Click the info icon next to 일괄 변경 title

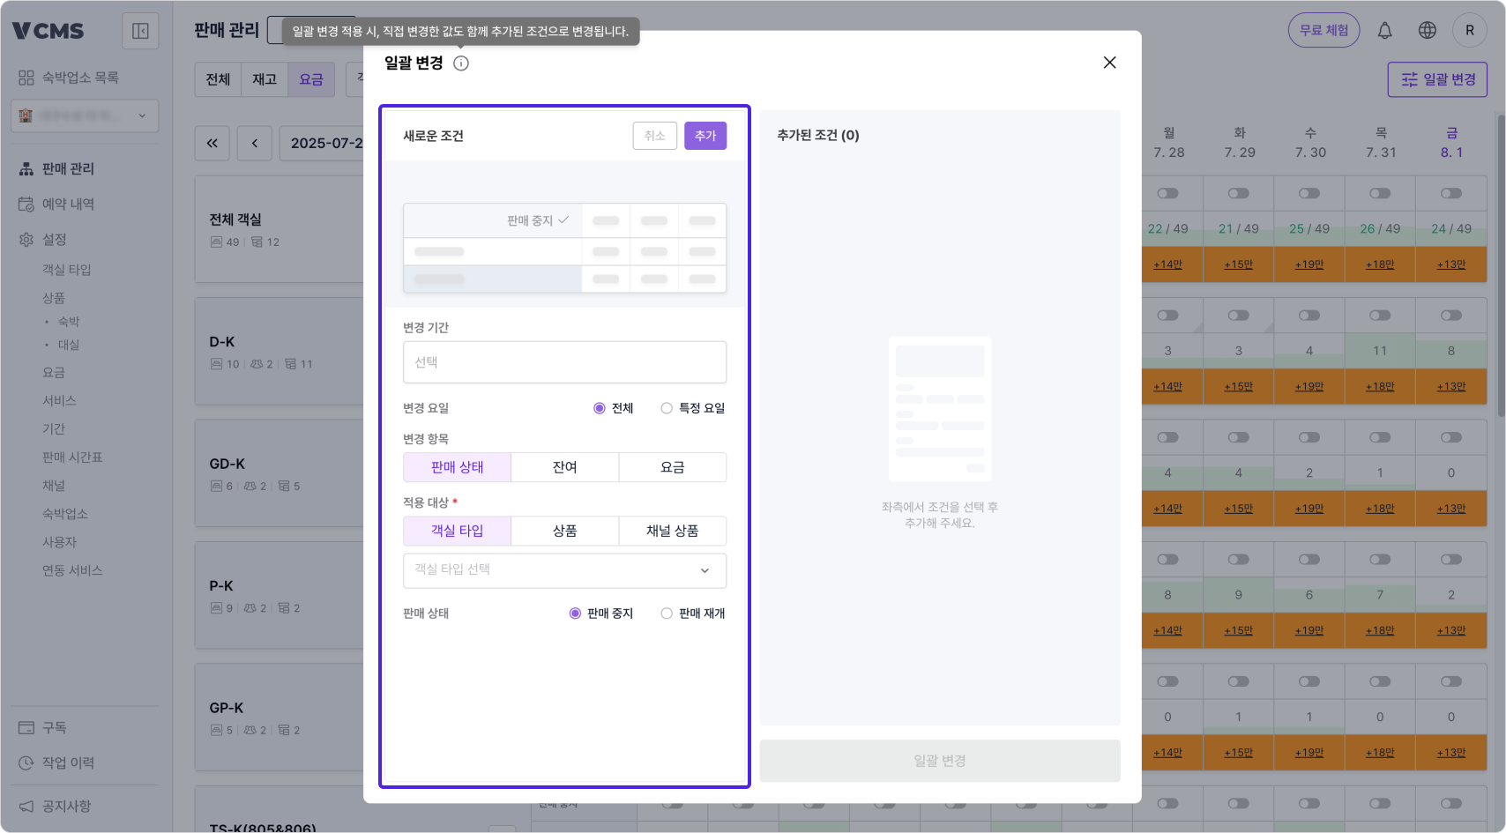point(460,63)
